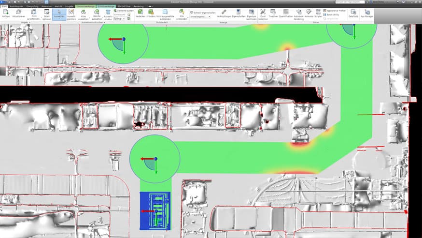The width and height of the screenshot is (422, 238).
Task: Open the Clash Detective tool
Action: (x=263, y=15)
